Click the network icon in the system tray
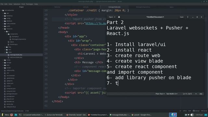The image size is (208, 117). 188,115
